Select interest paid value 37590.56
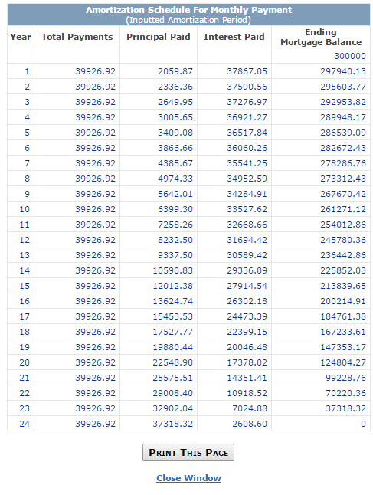Screen dimensions: 373x495 (234, 87)
